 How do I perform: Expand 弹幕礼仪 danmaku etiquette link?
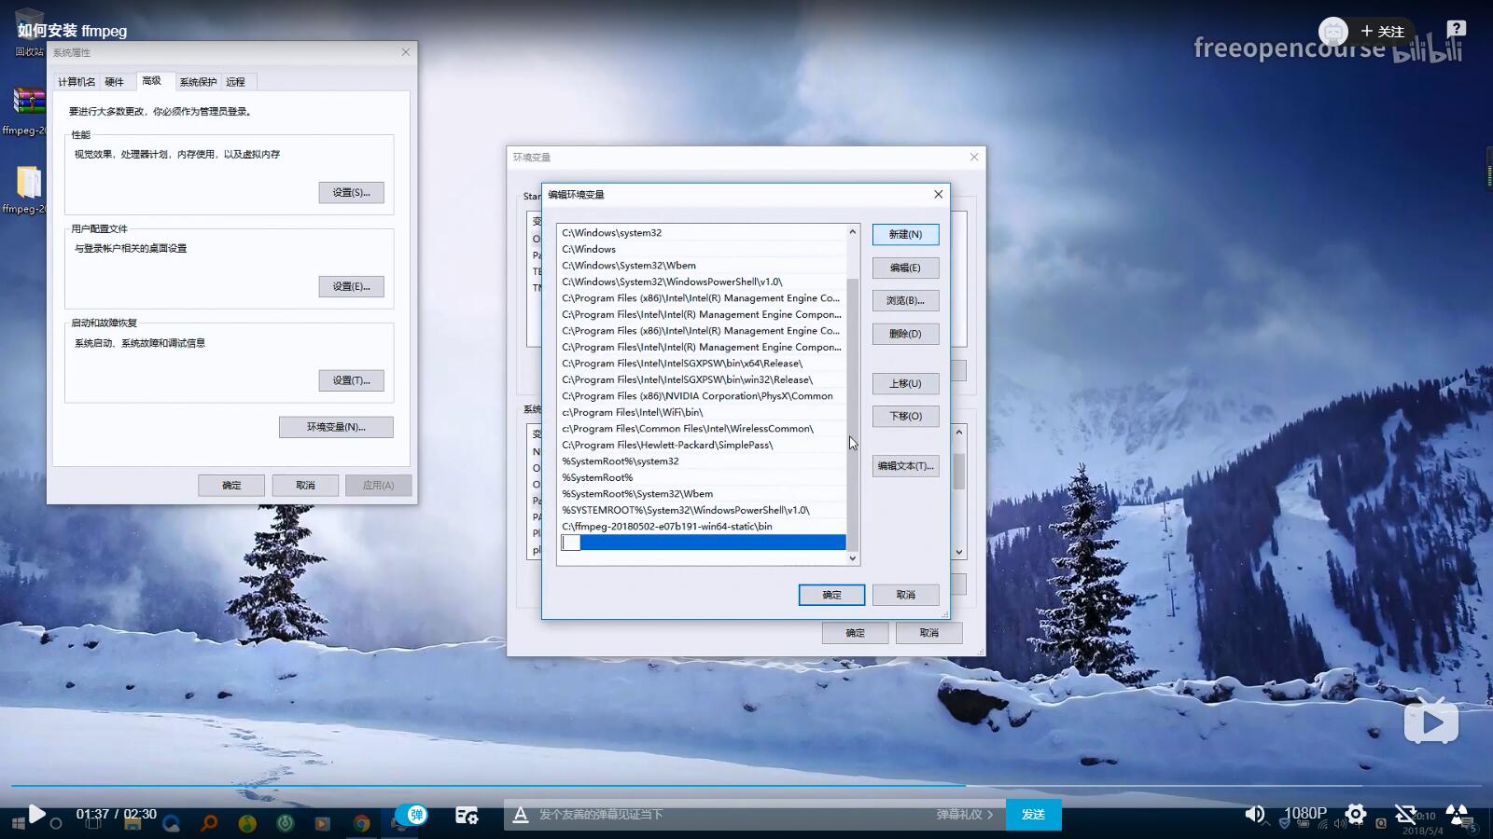tap(964, 815)
